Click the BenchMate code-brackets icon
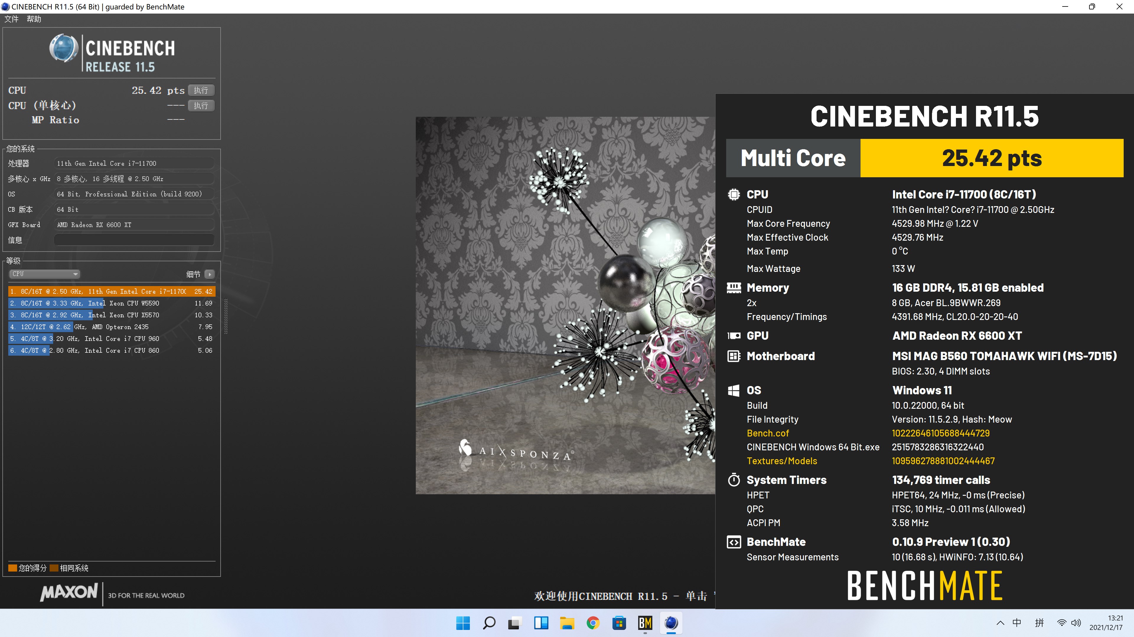 click(x=733, y=542)
